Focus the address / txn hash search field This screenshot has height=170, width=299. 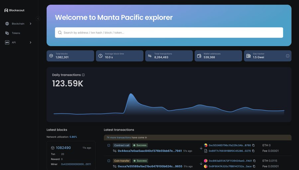169,32
